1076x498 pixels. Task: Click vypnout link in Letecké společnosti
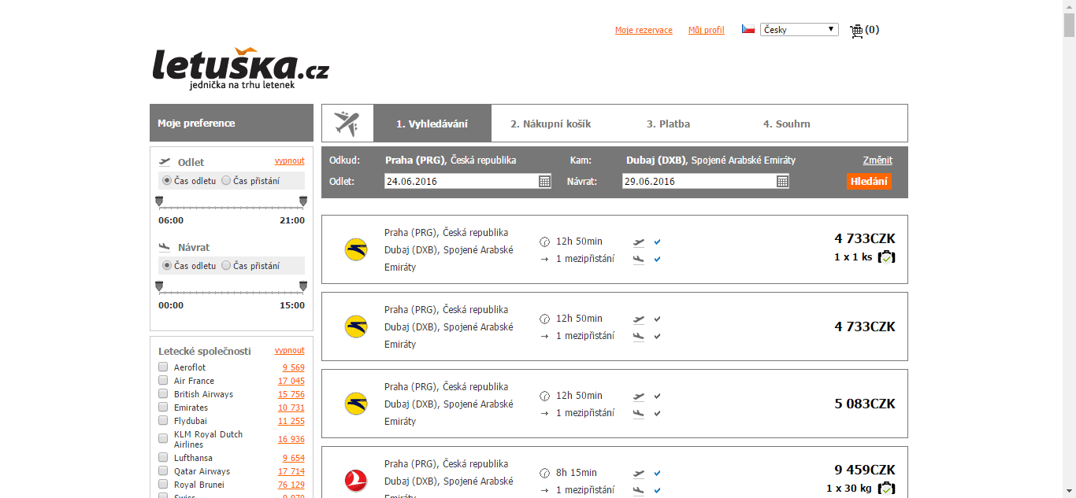(290, 350)
